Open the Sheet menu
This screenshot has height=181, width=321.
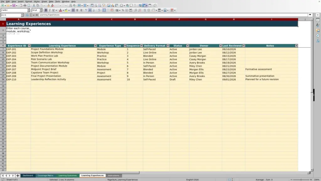[x=44, y=2]
